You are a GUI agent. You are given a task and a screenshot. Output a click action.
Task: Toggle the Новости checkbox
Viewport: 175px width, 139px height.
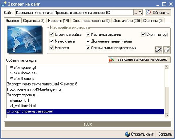pos(51,48)
